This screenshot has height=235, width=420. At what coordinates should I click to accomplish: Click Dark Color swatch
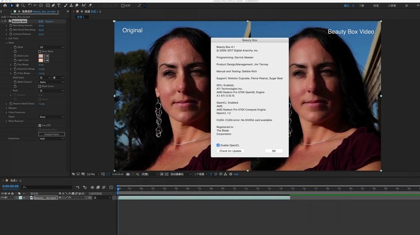point(41,56)
